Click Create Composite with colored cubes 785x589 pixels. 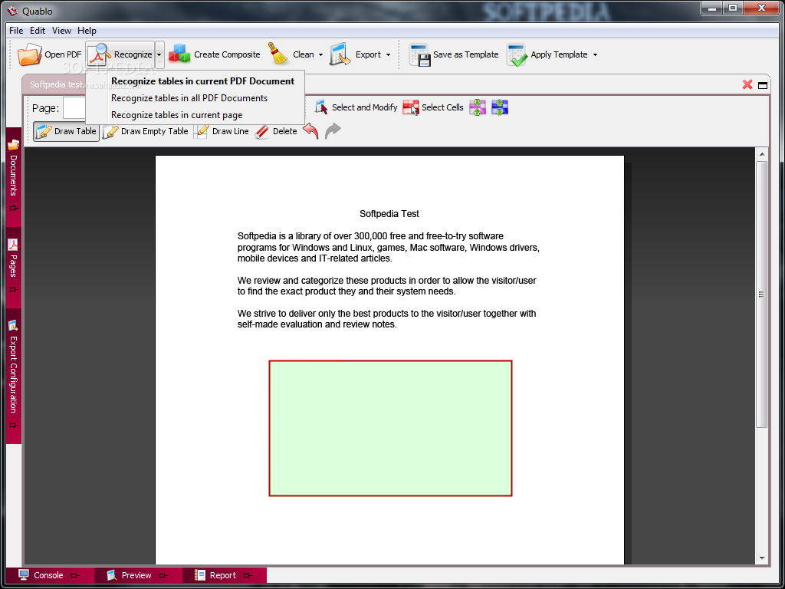[215, 54]
